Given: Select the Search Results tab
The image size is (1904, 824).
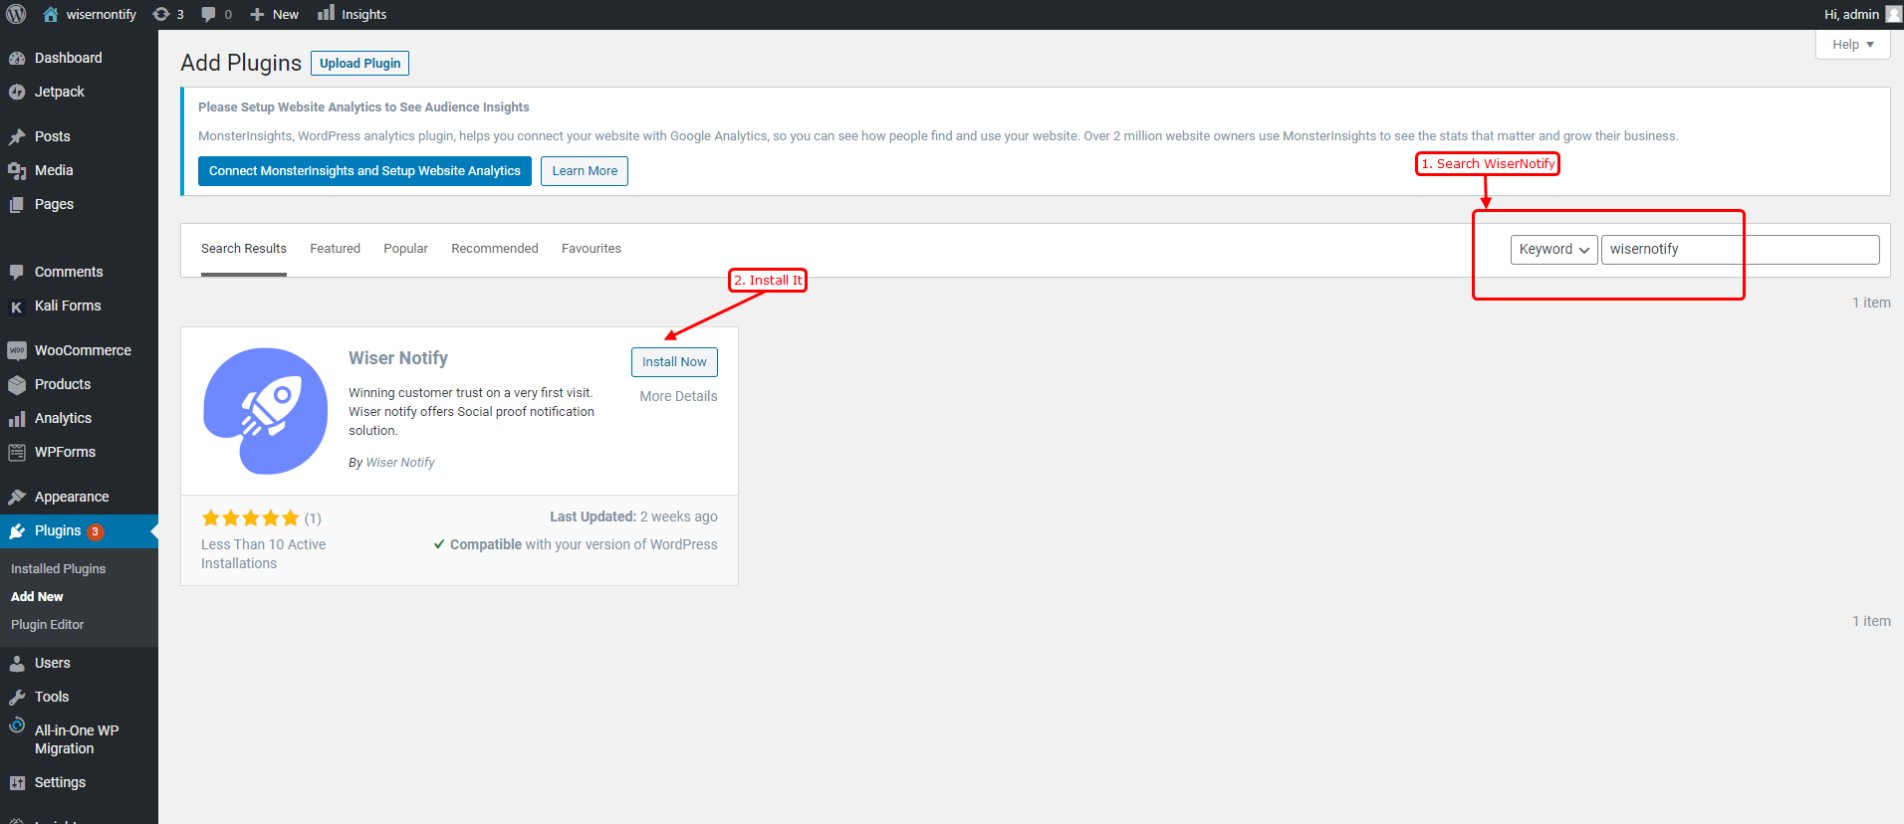Looking at the screenshot, I should coord(244,249).
